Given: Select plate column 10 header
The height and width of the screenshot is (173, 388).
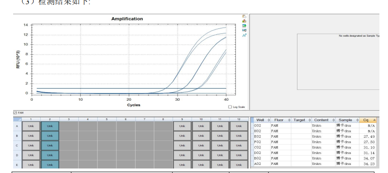Looking at the screenshot, I should point(201,119).
